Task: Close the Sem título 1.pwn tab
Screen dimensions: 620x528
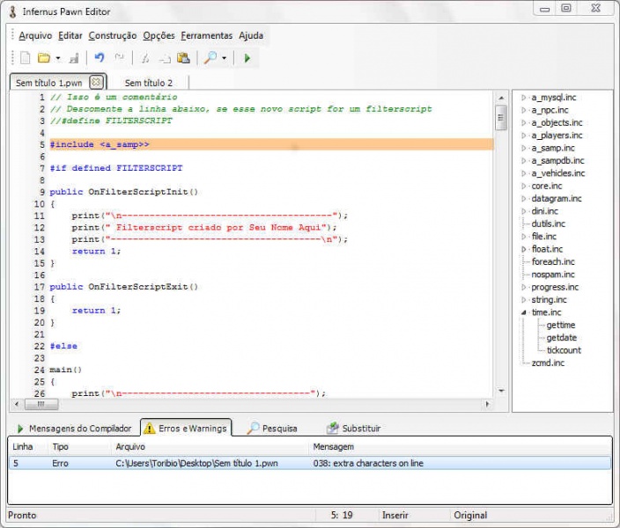Action: 96,82
